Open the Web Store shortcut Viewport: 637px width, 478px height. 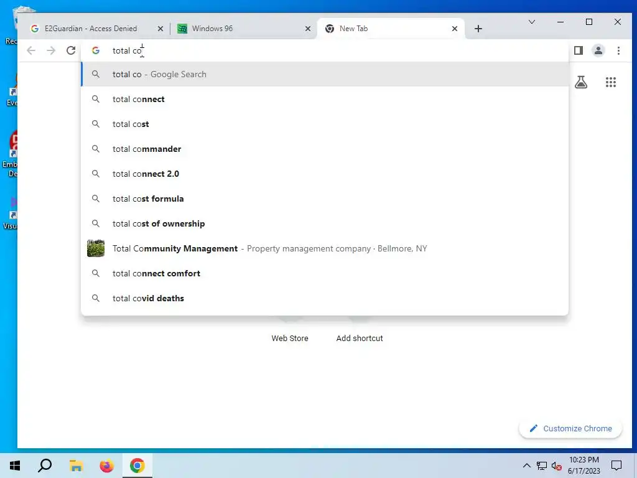click(290, 338)
